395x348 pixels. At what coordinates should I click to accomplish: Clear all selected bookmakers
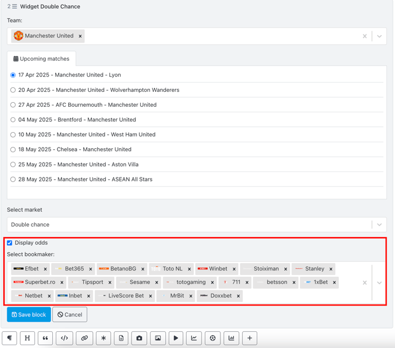point(365,283)
